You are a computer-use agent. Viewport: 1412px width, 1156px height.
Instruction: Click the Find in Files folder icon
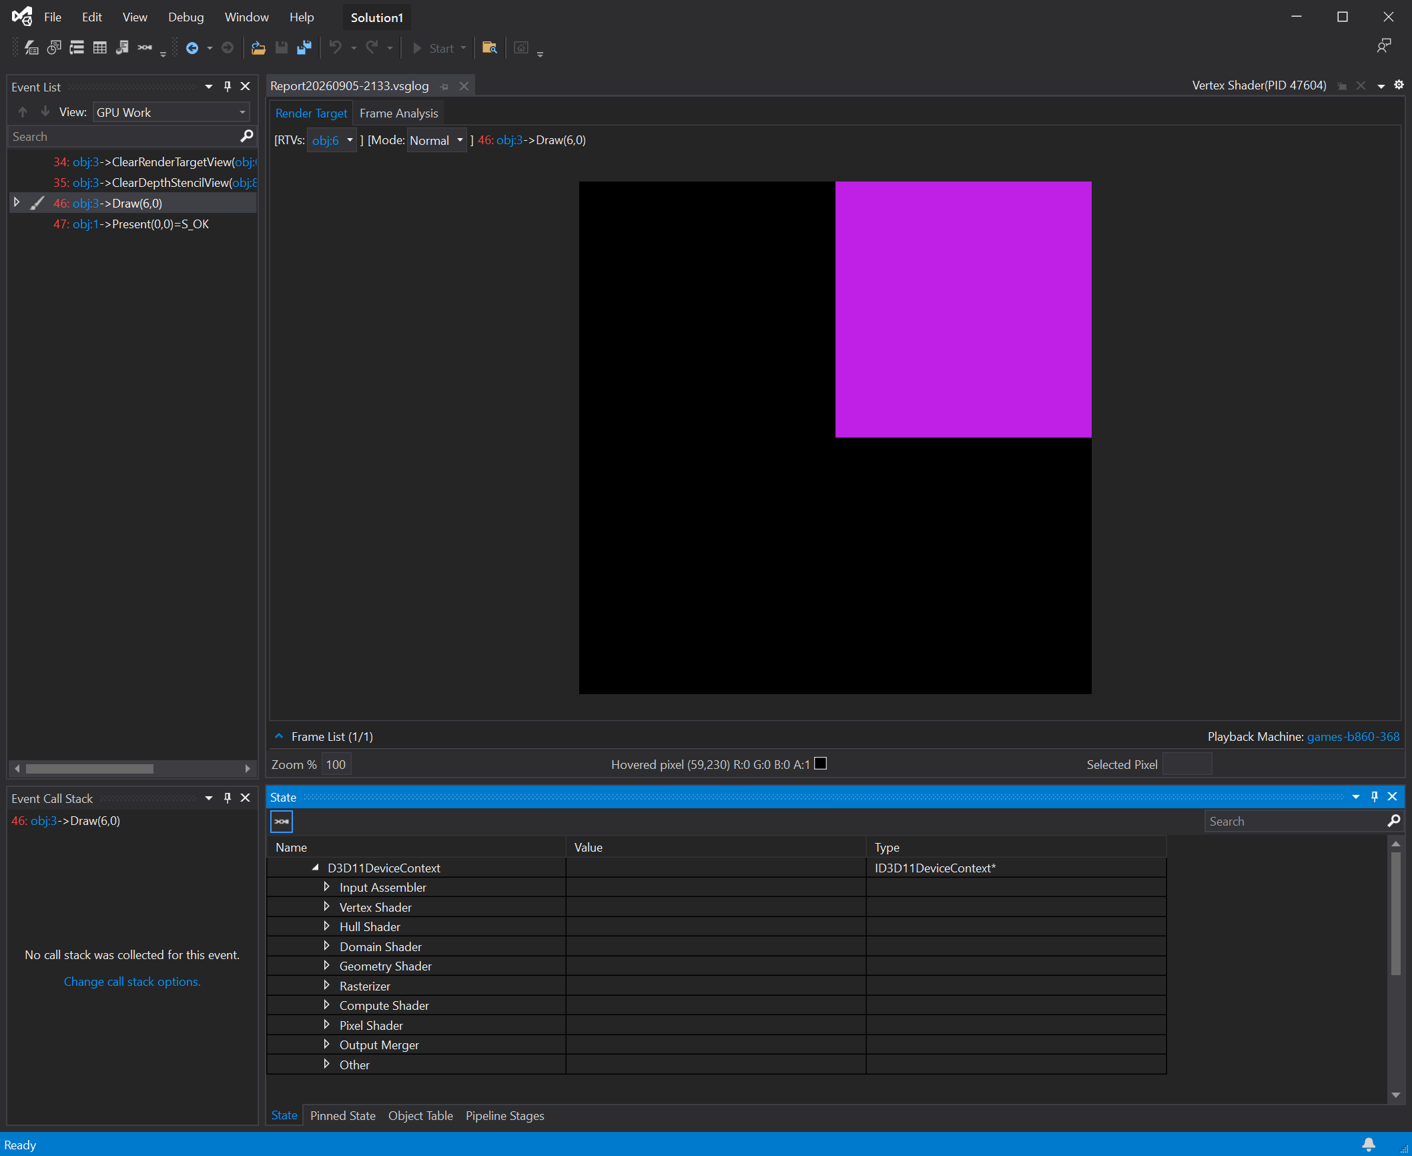[490, 48]
